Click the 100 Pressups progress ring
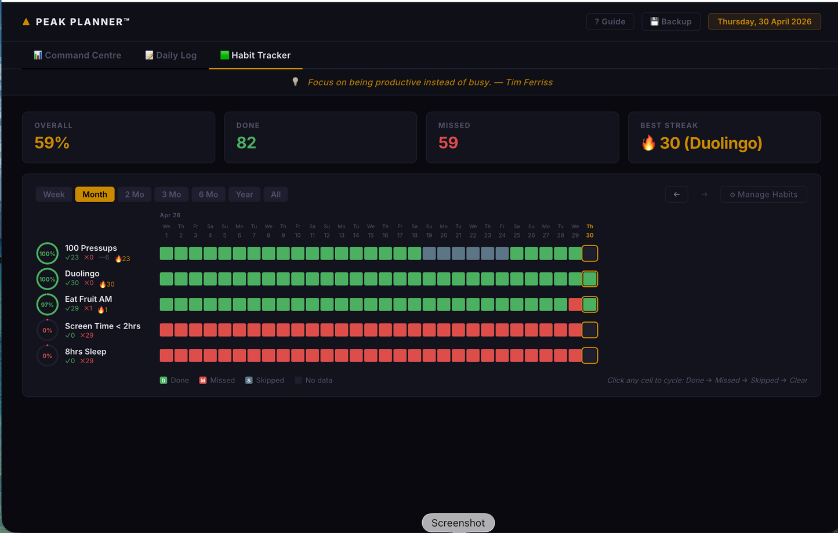Screen dimensions: 838x533 point(48,254)
